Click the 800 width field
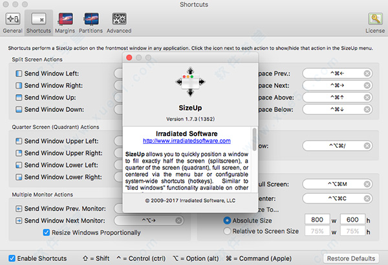This screenshot has height=265, width=388. click(318, 220)
